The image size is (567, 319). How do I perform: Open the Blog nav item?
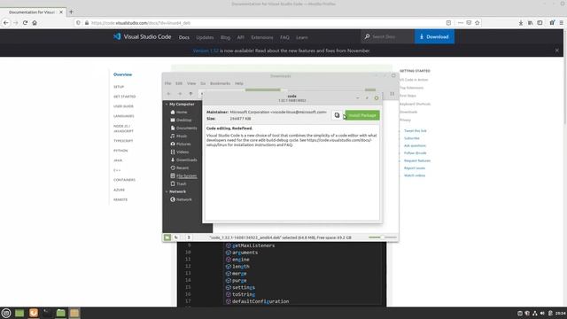225,37
